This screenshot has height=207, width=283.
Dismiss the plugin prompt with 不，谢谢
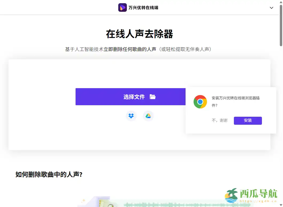coord(219,120)
